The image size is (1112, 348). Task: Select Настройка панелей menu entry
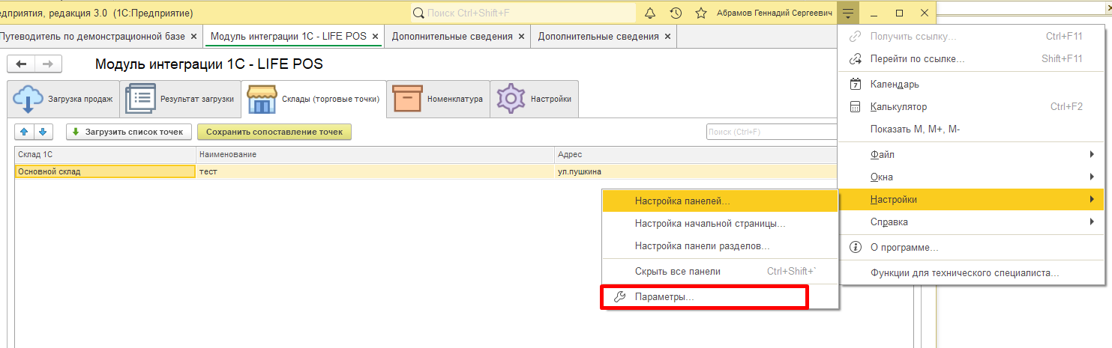click(720, 201)
